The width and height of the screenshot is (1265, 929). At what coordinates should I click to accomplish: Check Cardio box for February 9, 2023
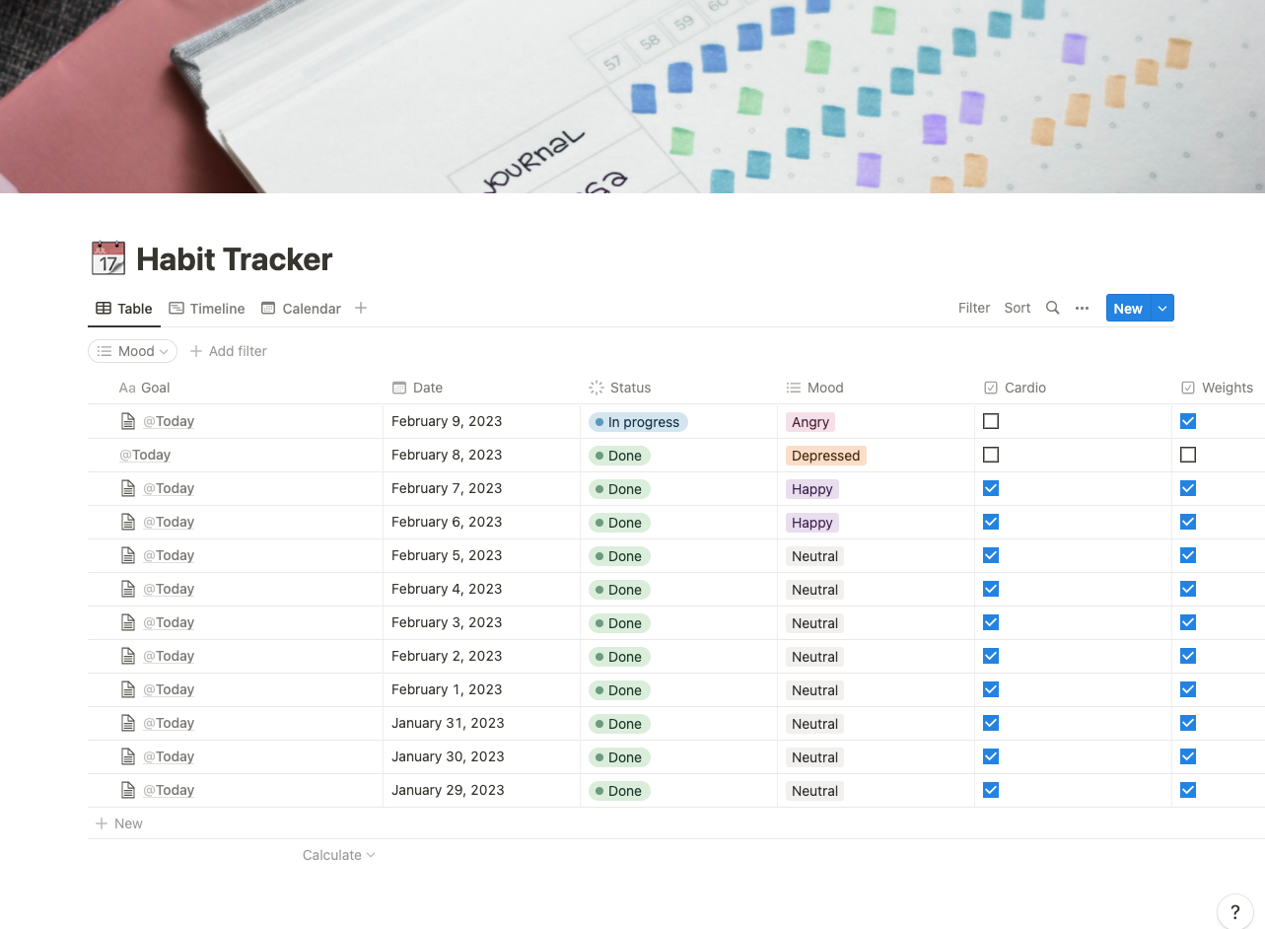point(991,421)
